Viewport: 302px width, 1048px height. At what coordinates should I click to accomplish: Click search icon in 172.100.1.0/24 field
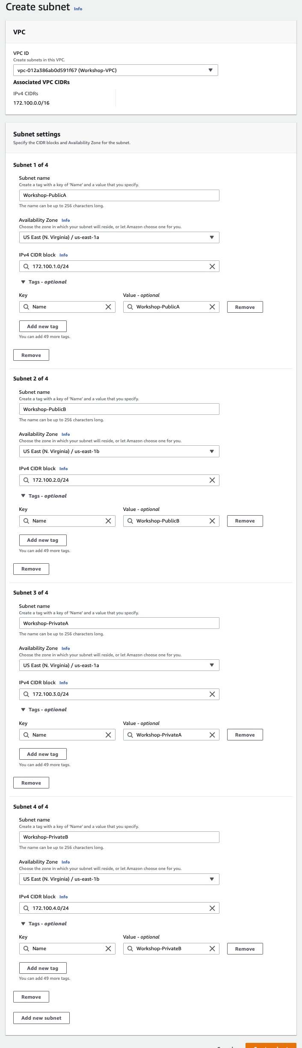click(x=26, y=266)
